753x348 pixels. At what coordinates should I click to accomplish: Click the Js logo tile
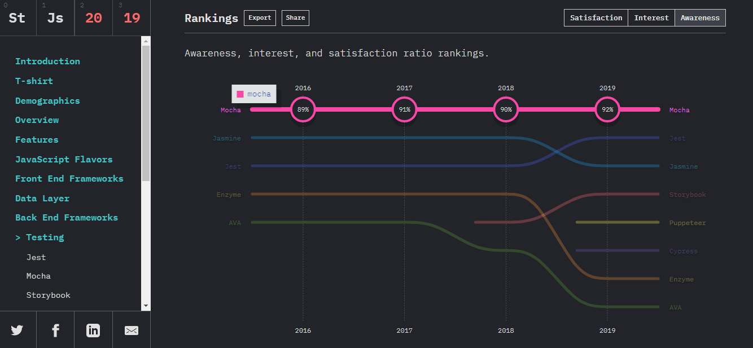coord(55,18)
